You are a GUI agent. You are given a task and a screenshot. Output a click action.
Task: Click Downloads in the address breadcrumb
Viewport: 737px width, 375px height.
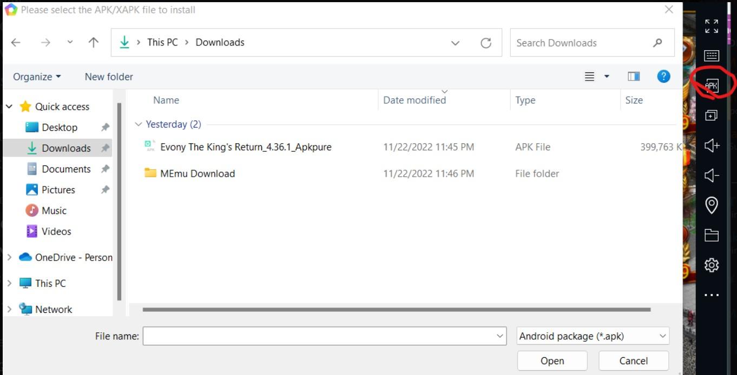(220, 42)
